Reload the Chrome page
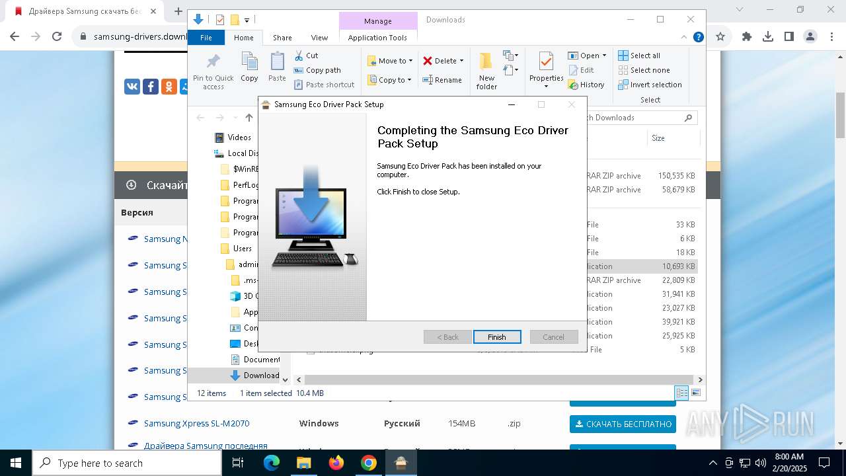846x476 pixels. [57, 36]
